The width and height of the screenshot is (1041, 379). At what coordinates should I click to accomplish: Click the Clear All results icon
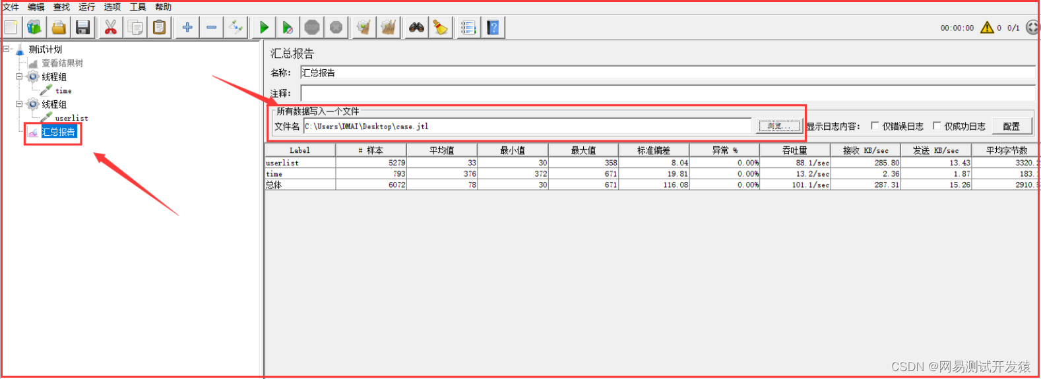tap(389, 28)
